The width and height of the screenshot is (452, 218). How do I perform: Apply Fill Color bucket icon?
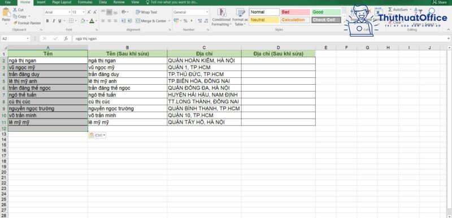tap(83, 21)
